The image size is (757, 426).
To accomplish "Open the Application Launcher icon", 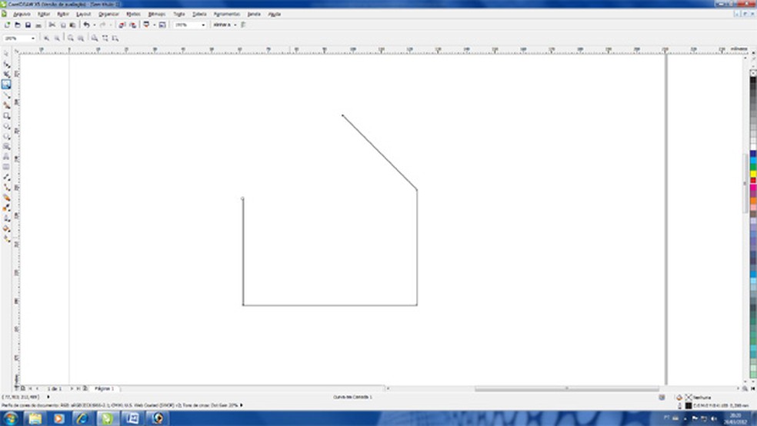I will pos(146,25).
